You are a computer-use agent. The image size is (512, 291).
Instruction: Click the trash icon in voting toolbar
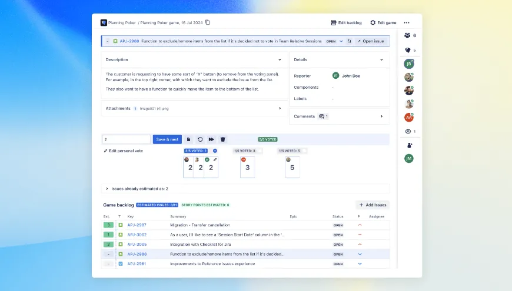coord(223,139)
